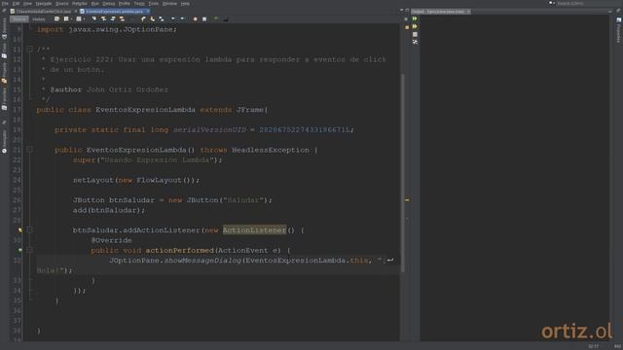The image size is (623, 350).
Task: Click the yellow warning mark on error stripe
Action: (407, 200)
